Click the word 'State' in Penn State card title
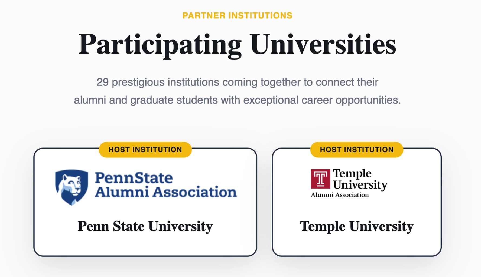 tap(128, 226)
